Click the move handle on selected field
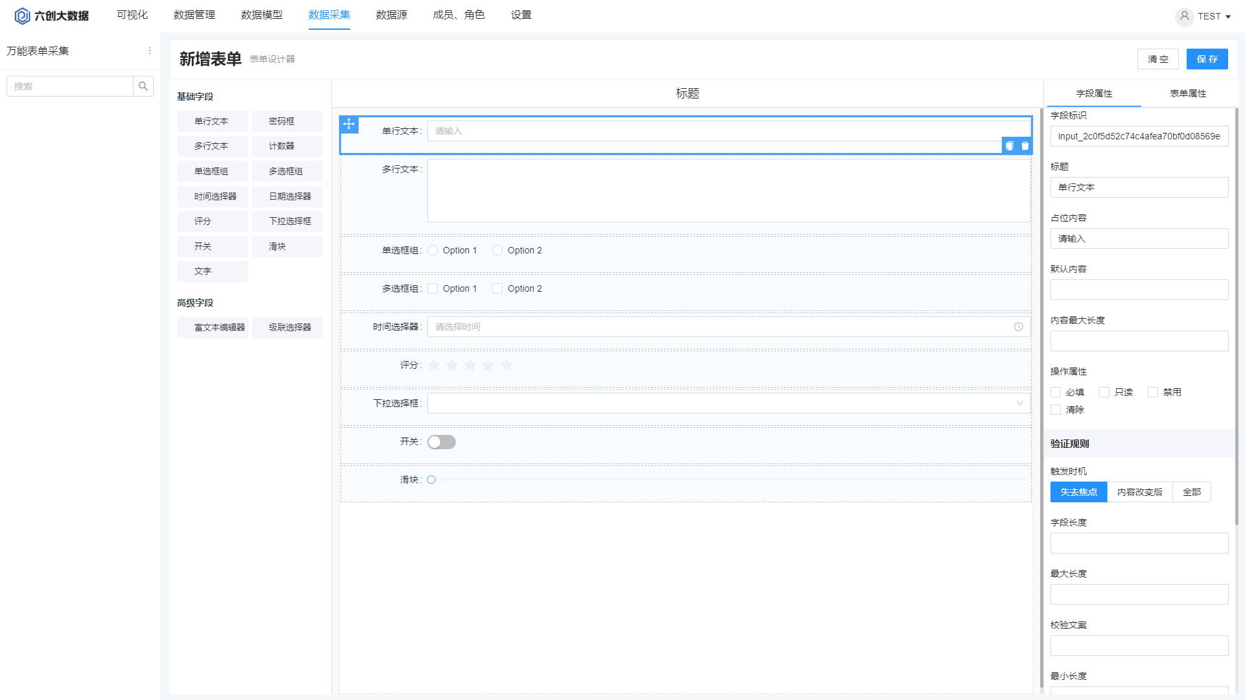This screenshot has height=700, width=1245. pos(349,124)
